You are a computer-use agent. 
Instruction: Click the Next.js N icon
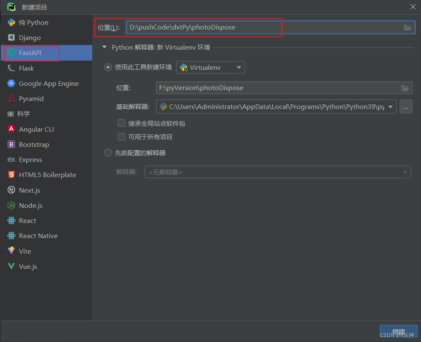[x=11, y=190]
